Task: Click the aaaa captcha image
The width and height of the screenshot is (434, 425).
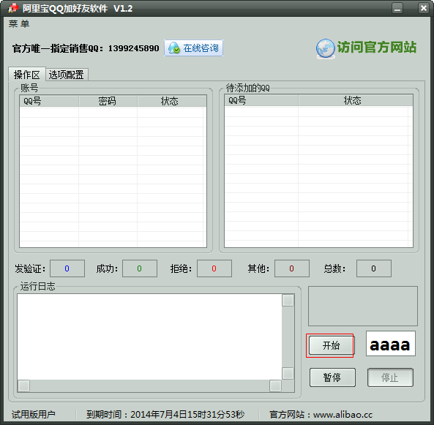Action: 391,343
